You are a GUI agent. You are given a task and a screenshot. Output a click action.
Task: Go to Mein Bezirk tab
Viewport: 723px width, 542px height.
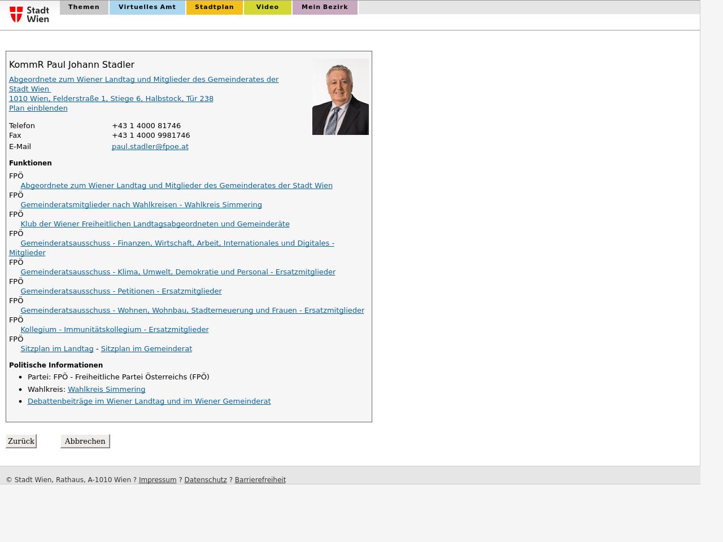(x=324, y=7)
